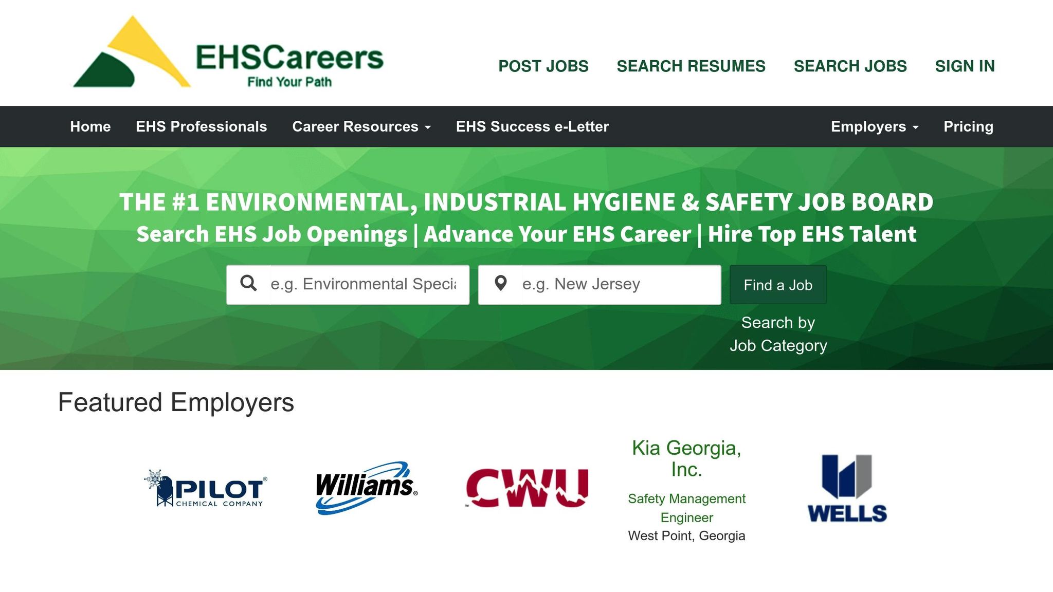Click the magnifying glass search icon
Viewport: 1053px width, 592px height.
248,284
